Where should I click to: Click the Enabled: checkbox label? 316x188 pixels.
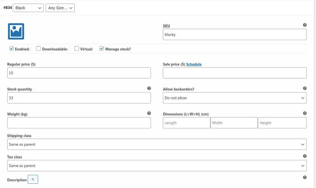coord(22,49)
